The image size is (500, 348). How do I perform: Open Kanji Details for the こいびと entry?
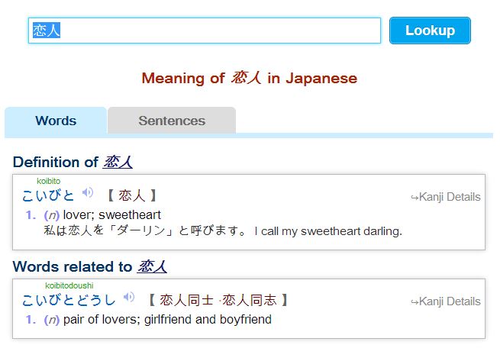coord(446,197)
